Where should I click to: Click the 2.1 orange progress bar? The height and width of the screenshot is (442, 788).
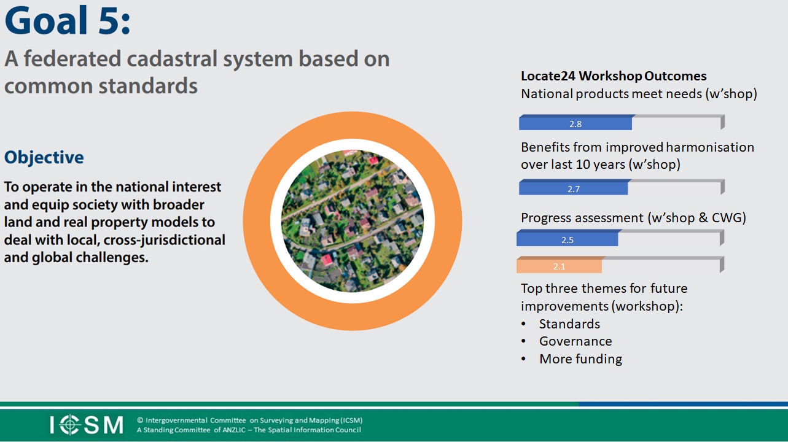tap(559, 265)
